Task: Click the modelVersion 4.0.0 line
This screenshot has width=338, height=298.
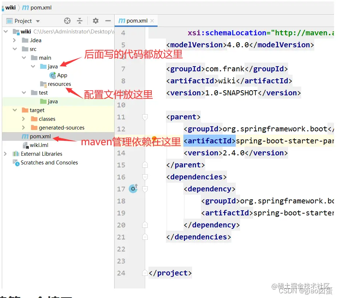Action: 240,45
